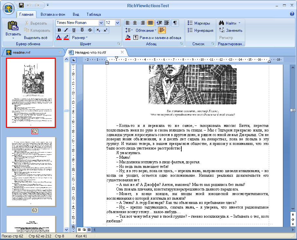Click the Выделить всё button

tap(35, 38)
